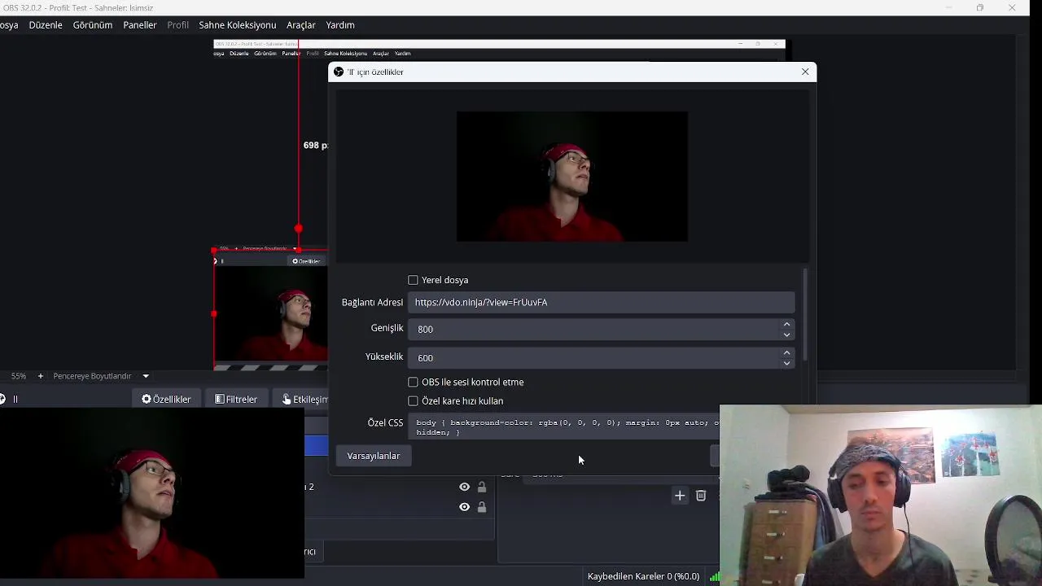Click inside the Özel CSS text box

[564, 427]
